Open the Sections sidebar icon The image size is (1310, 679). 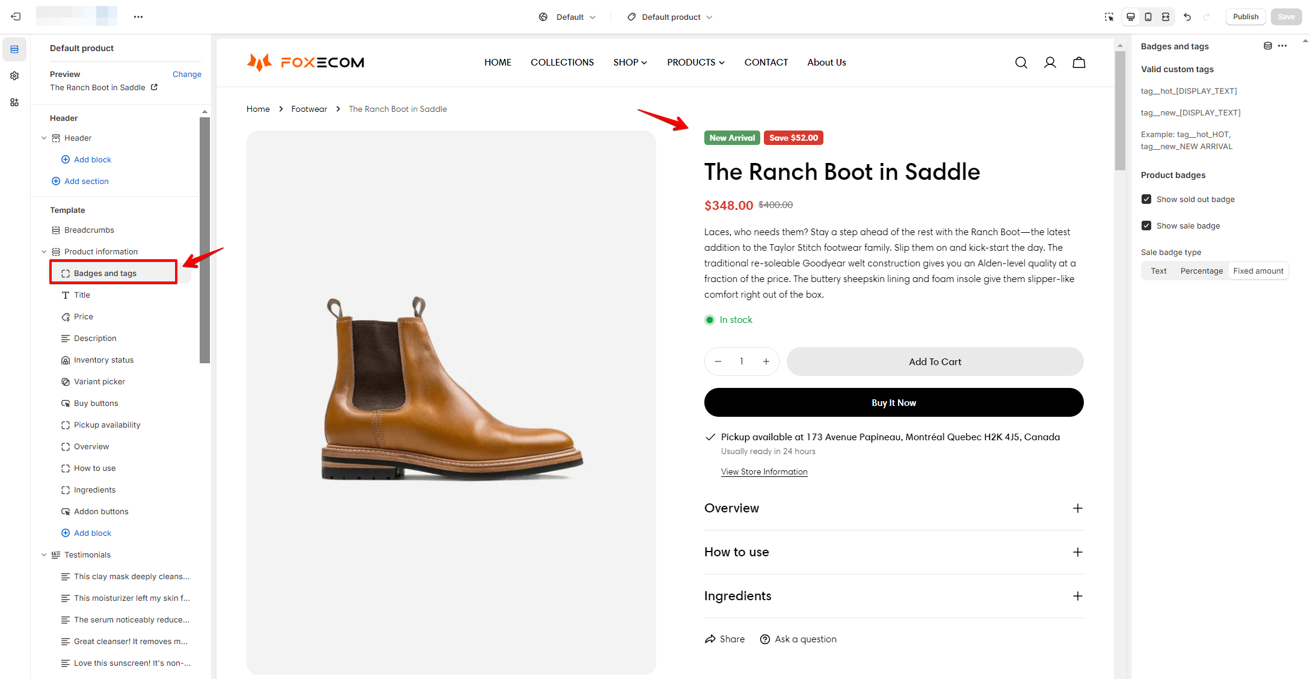(x=14, y=49)
